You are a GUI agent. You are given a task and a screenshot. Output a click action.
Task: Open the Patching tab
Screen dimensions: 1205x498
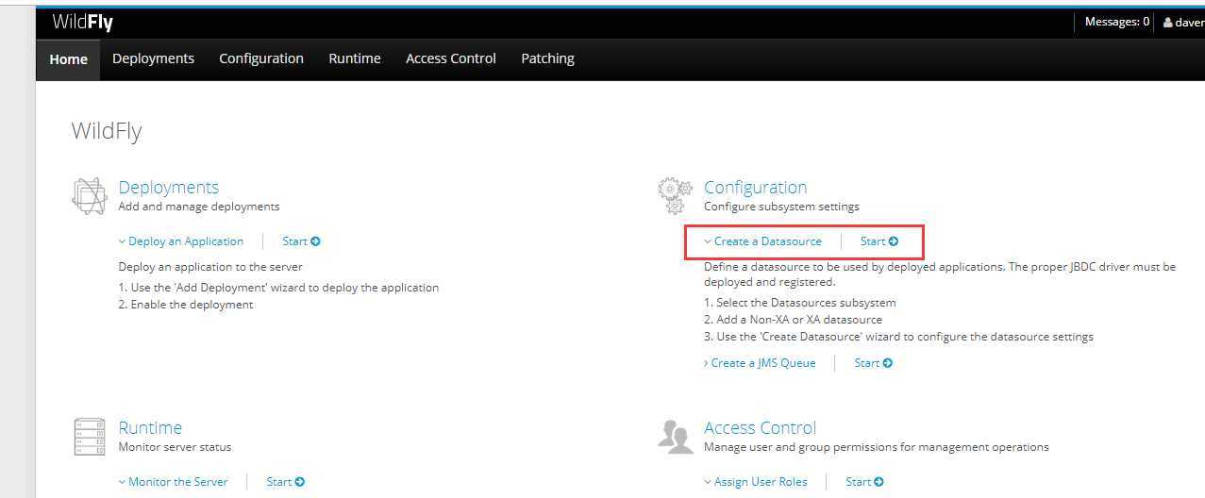coord(547,58)
